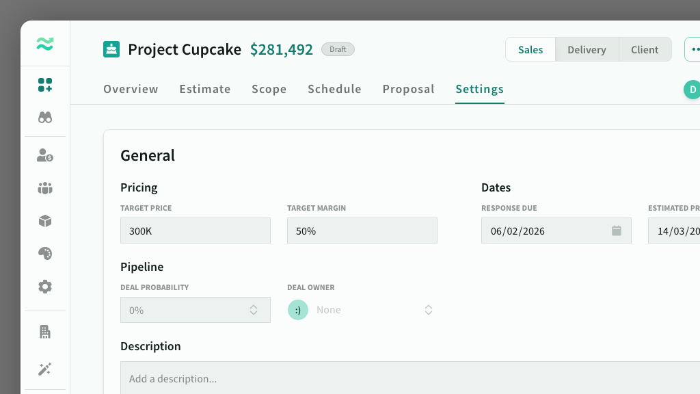700x394 pixels.
Task: Open the gear settings sidebar icon
Action: tap(45, 287)
